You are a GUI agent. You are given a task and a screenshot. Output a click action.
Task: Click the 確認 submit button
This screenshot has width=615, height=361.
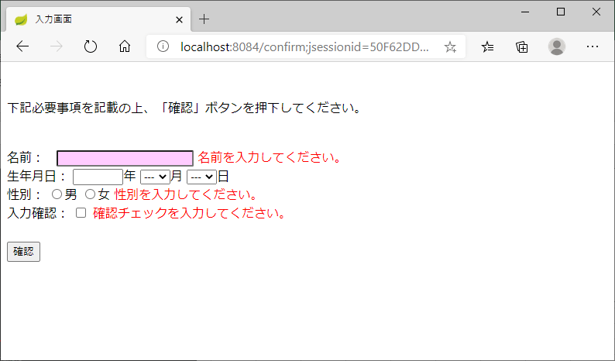coord(23,252)
